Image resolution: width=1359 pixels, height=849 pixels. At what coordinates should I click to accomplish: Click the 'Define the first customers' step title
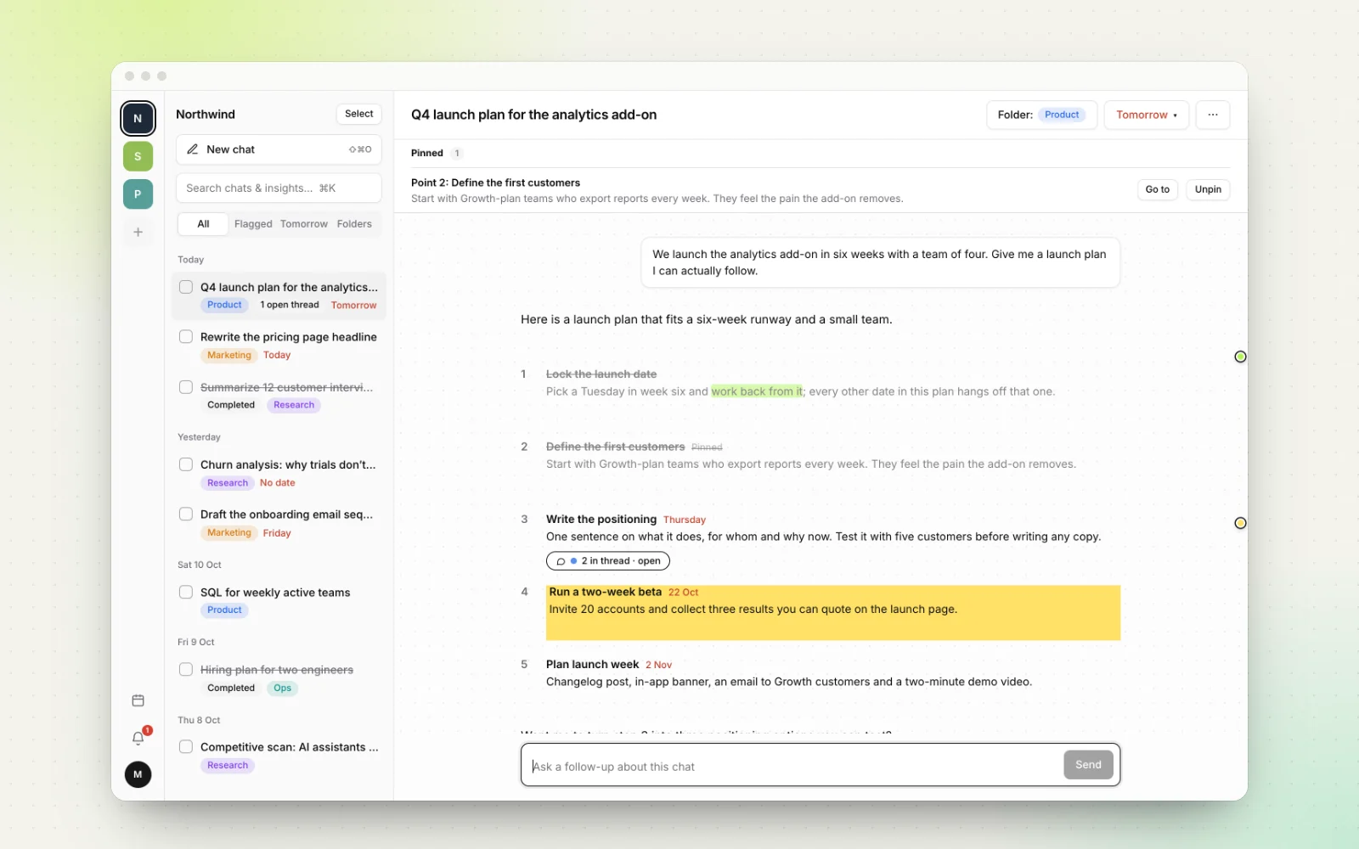pos(615,447)
